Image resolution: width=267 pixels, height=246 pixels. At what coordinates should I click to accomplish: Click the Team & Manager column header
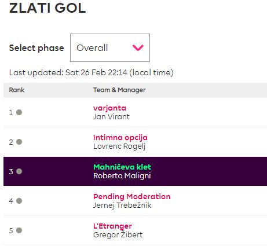pyautogui.click(x=119, y=90)
